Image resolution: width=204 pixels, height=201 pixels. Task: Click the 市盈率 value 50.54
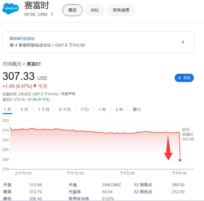[107, 192]
